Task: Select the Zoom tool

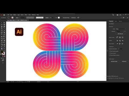Action: pyautogui.click(x=4, y=49)
